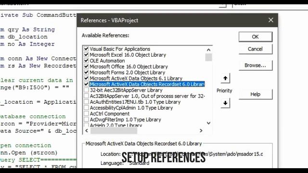Click OK in References dialog
The height and width of the screenshot is (173, 308).
256,37
